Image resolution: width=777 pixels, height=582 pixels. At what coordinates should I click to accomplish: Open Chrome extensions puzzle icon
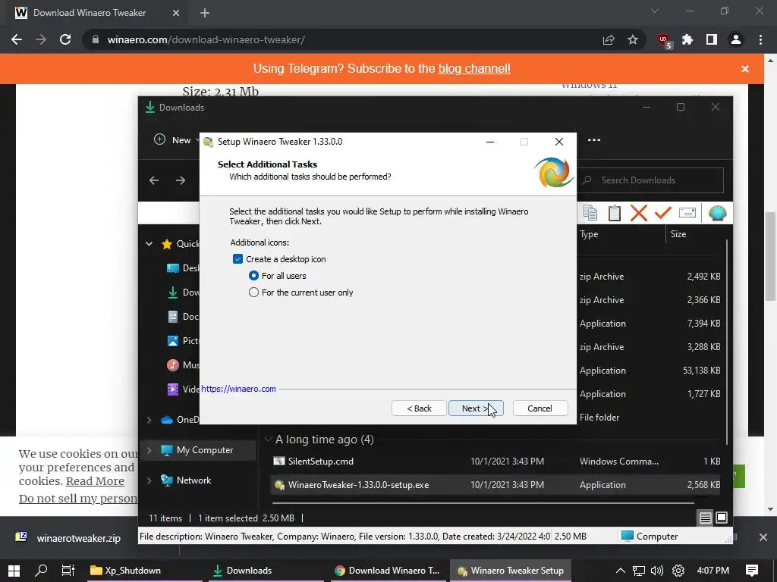pos(687,39)
